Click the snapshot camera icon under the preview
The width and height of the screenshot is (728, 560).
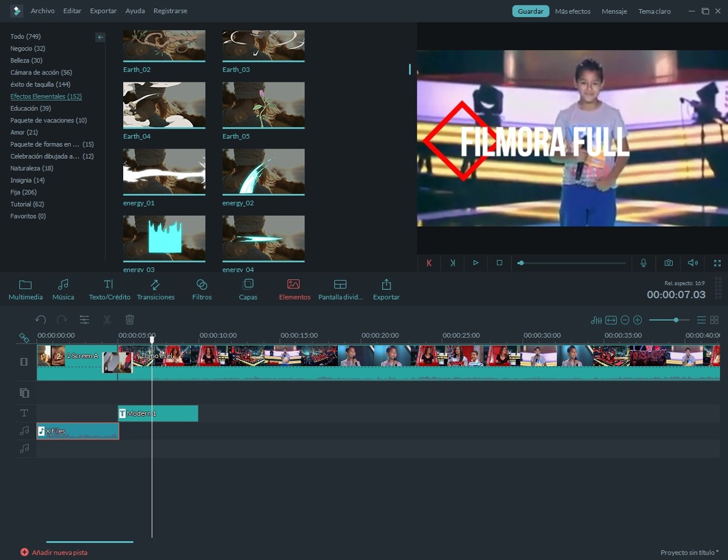point(668,263)
